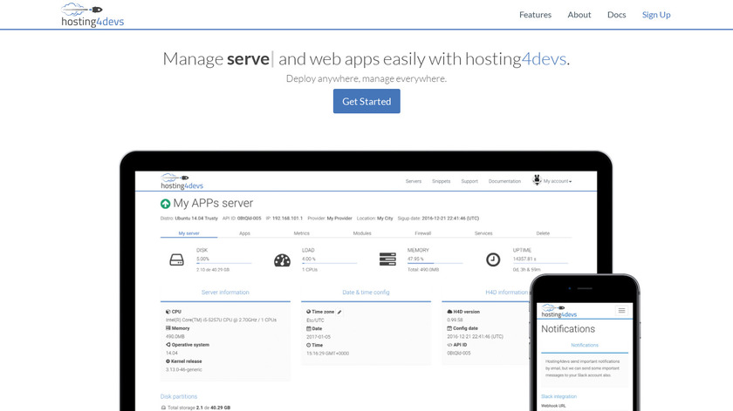Open Docs in the top navigation

click(616, 15)
